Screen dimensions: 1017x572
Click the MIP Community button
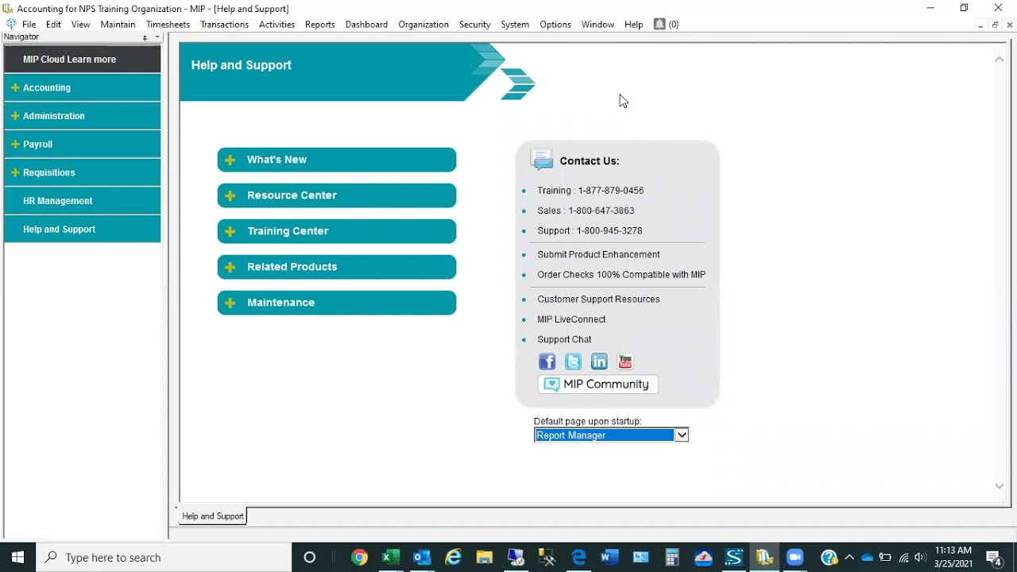click(x=598, y=385)
